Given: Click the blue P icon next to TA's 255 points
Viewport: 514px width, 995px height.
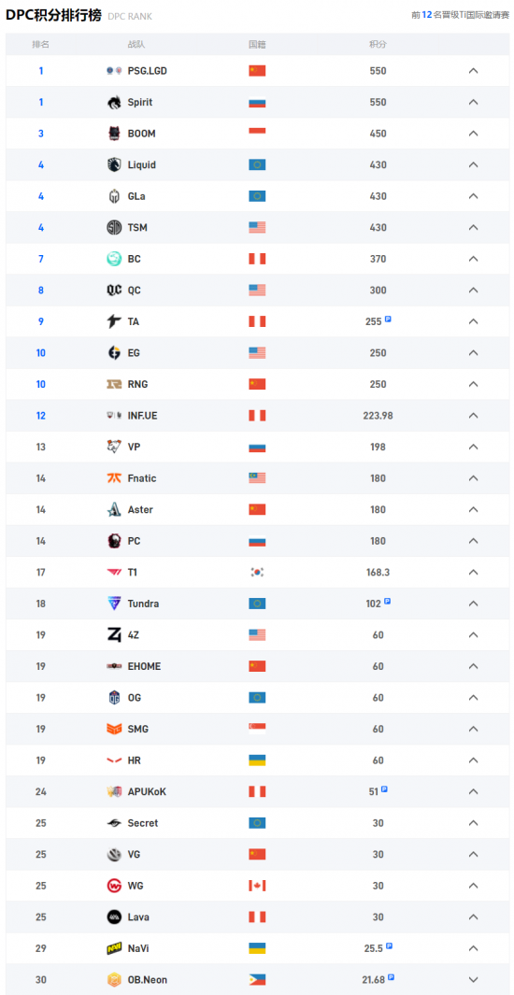Looking at the screenshot, I should [388, 320].
